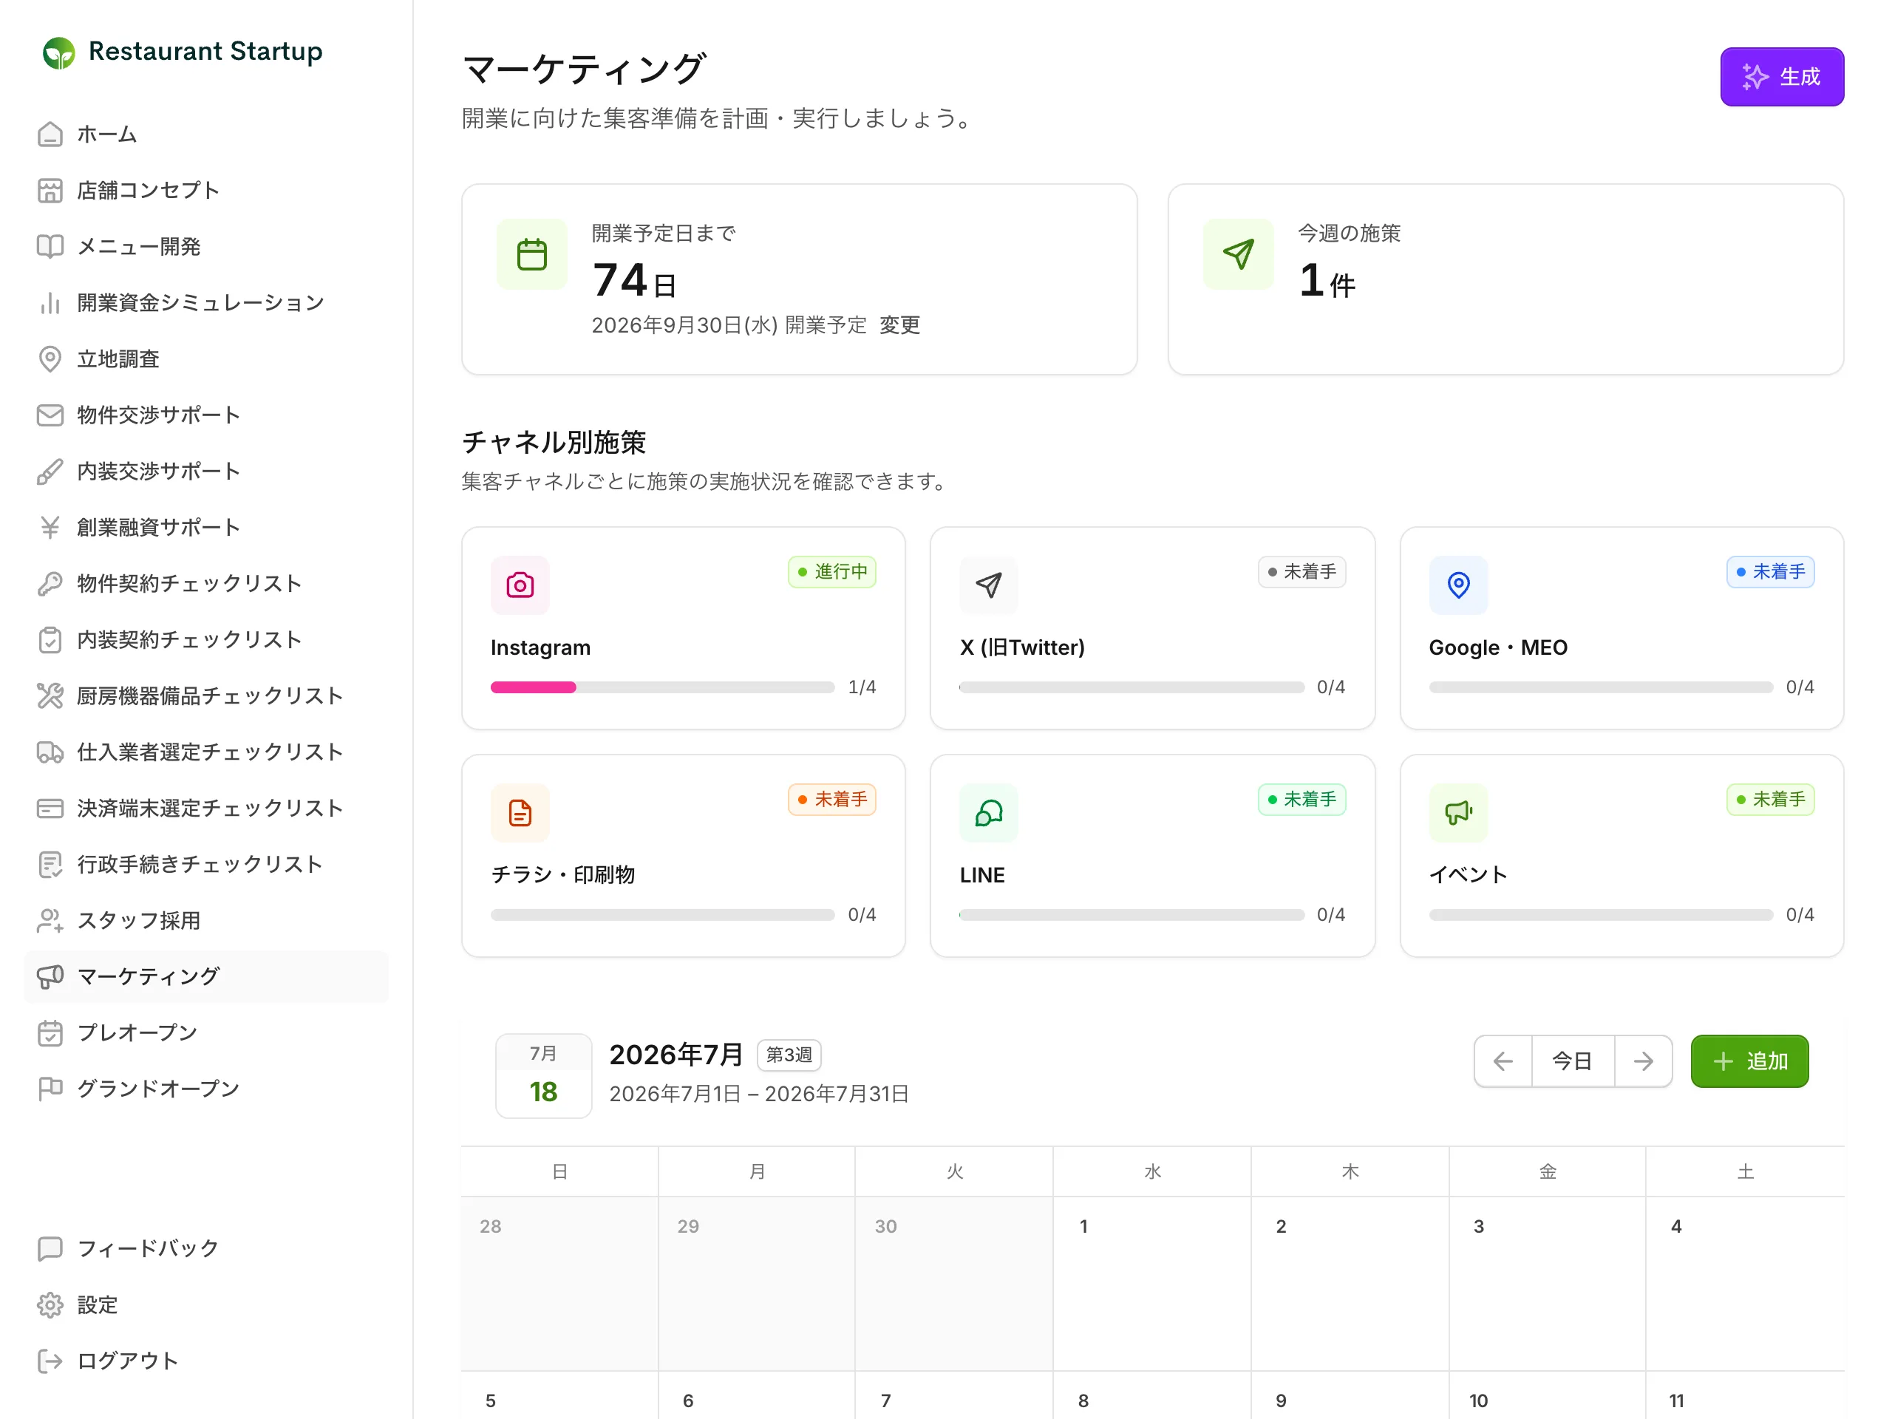Click the 仕入業者選定チェックリスト truck icon
The image size is (1892, 1419).
(x=50, y=752)
